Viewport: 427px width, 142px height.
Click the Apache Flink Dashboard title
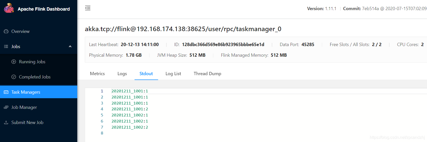click(44, 9)
